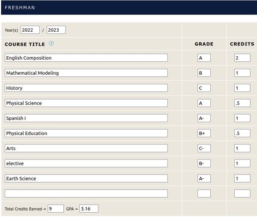The width and height of the screenshot is (257, 217).
Task: Click the help icon beside Course Title
Action: point(51,44)
